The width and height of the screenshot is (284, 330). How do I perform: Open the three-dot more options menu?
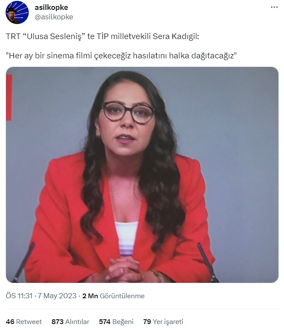274,7
